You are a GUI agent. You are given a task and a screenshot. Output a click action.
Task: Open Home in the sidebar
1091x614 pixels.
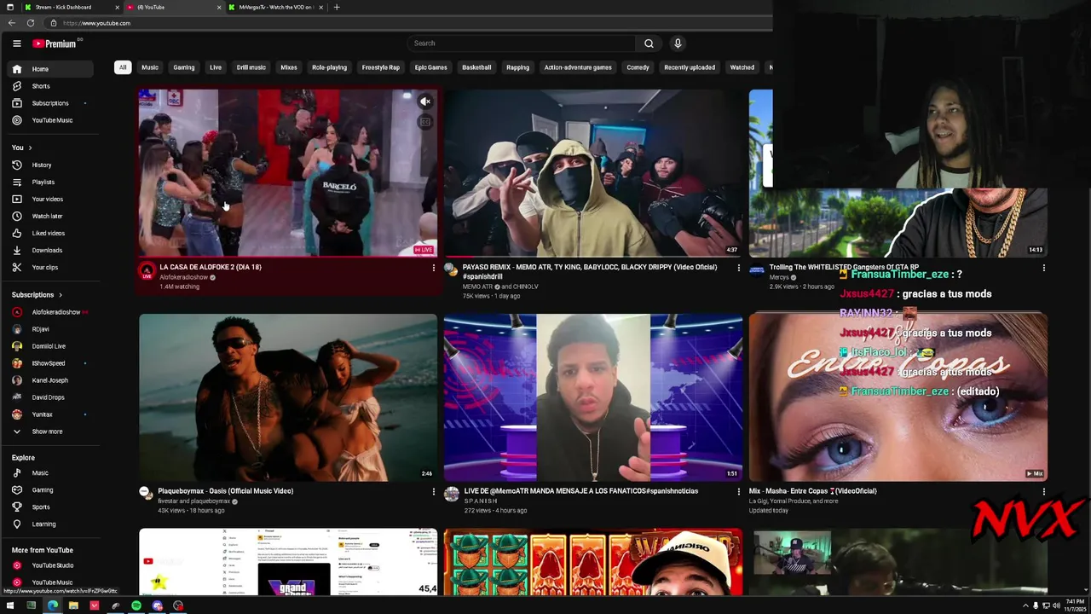click(x=50, y=69)
